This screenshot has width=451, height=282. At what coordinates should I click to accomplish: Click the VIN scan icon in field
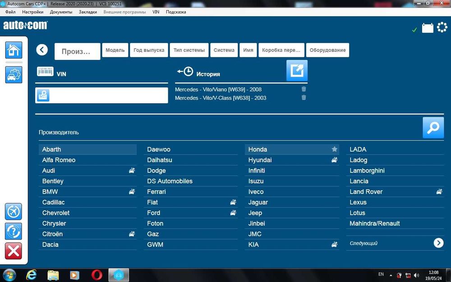click(x=43, y=95)
